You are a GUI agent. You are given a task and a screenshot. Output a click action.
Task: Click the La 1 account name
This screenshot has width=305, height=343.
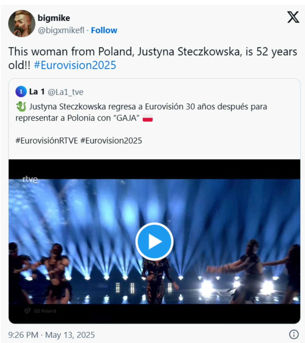tap(37, 92)
